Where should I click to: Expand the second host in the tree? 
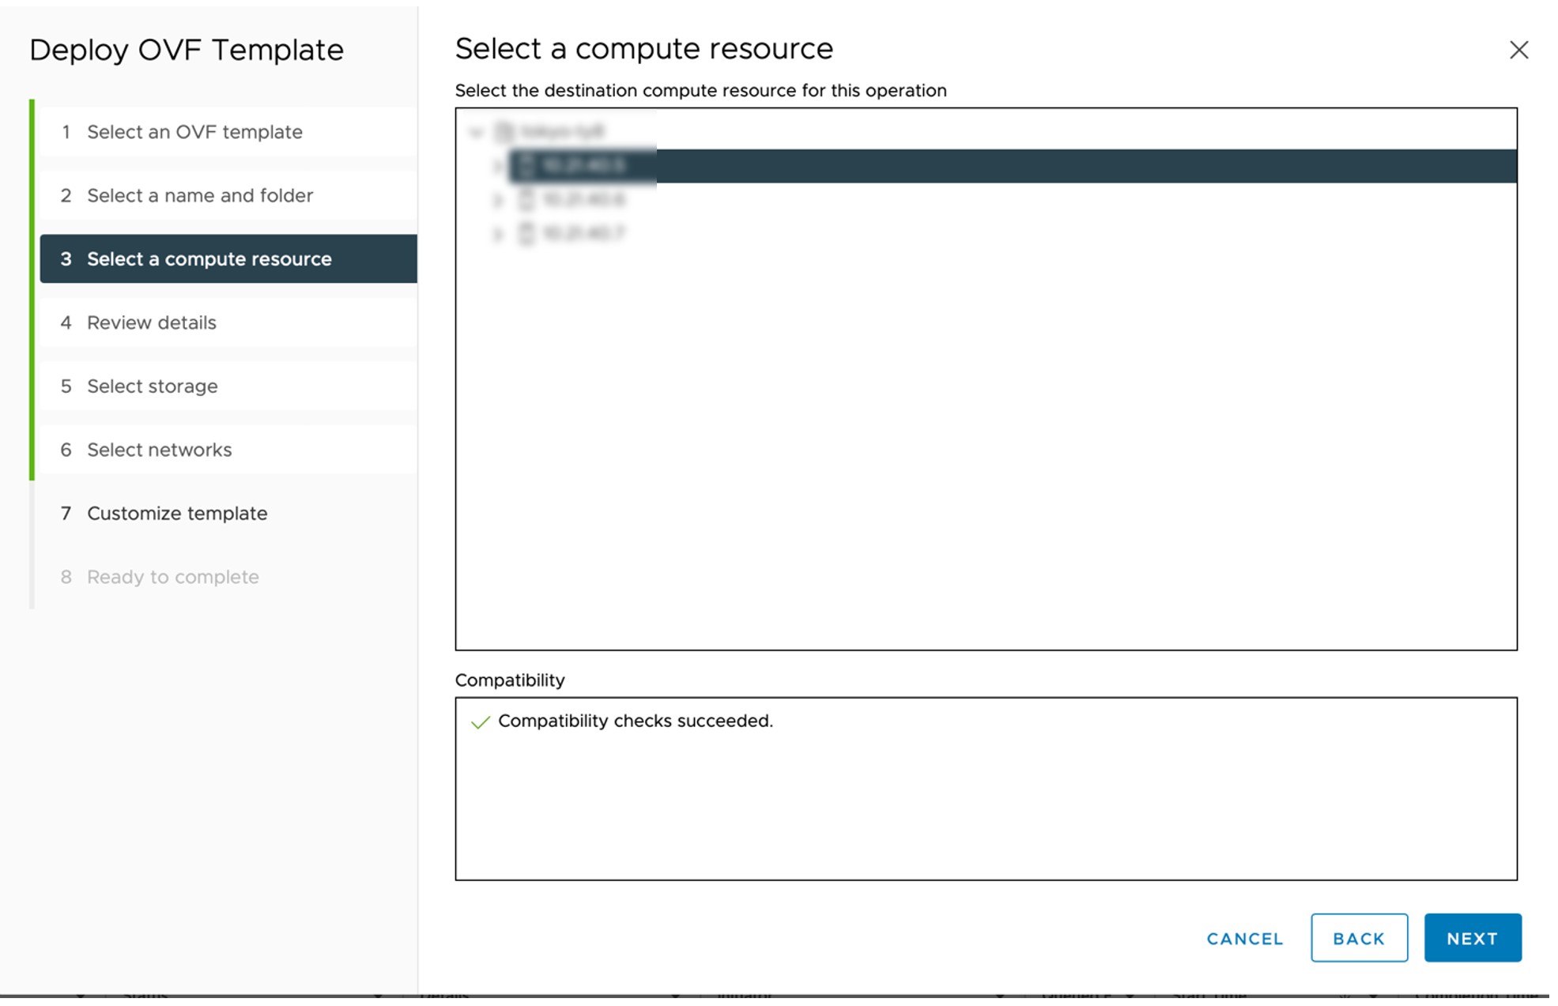pos(498,199)
